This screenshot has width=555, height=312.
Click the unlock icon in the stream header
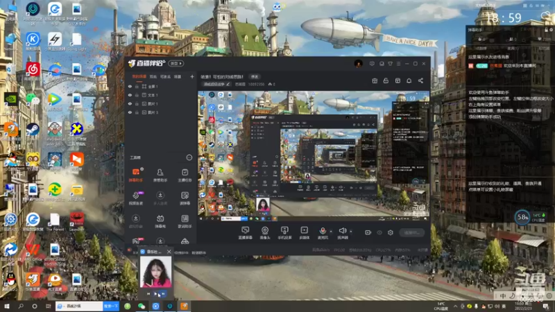(386, 80)
